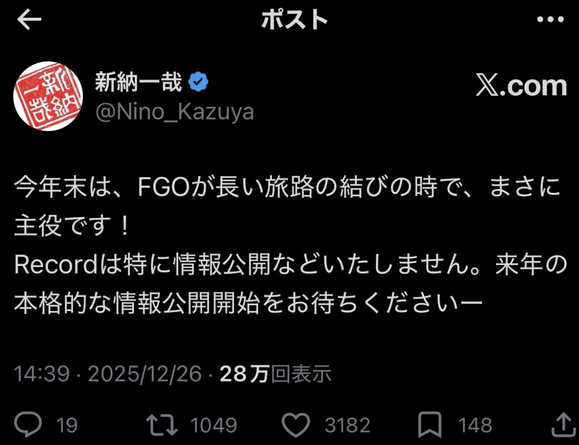Click the X.com logo watermark
This screenshot has width=579, height=445.
click(522, 87)
